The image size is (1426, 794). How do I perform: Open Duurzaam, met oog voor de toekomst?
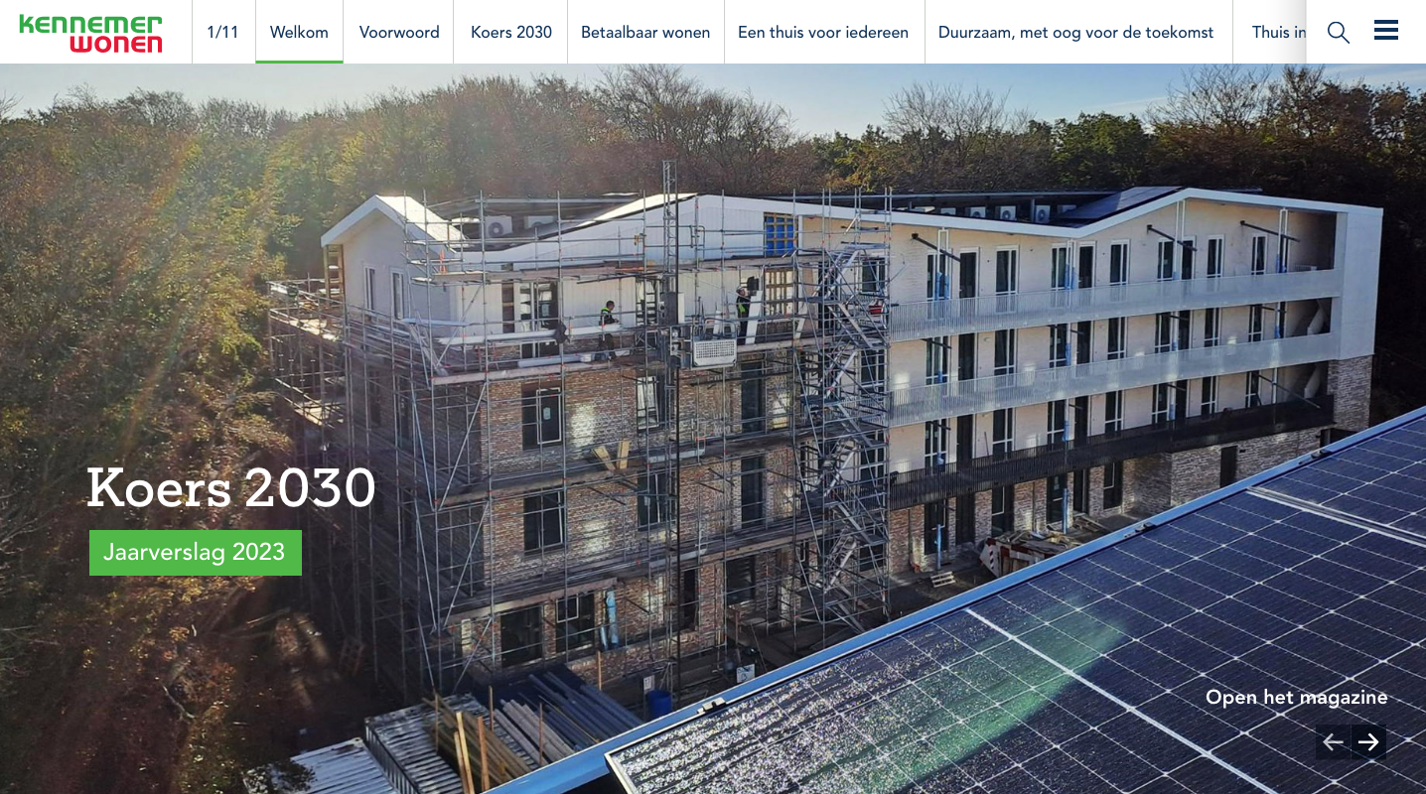click(1076, 32)
